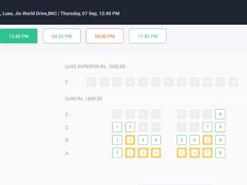
Task: Select seat C1 in row C
Action: pyautogui.click(x=117, y=127)
